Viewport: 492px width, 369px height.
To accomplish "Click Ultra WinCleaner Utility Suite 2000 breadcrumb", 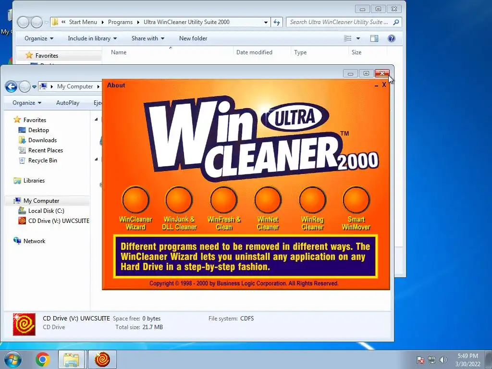I will pyautogui.click(x=186, y=22).
